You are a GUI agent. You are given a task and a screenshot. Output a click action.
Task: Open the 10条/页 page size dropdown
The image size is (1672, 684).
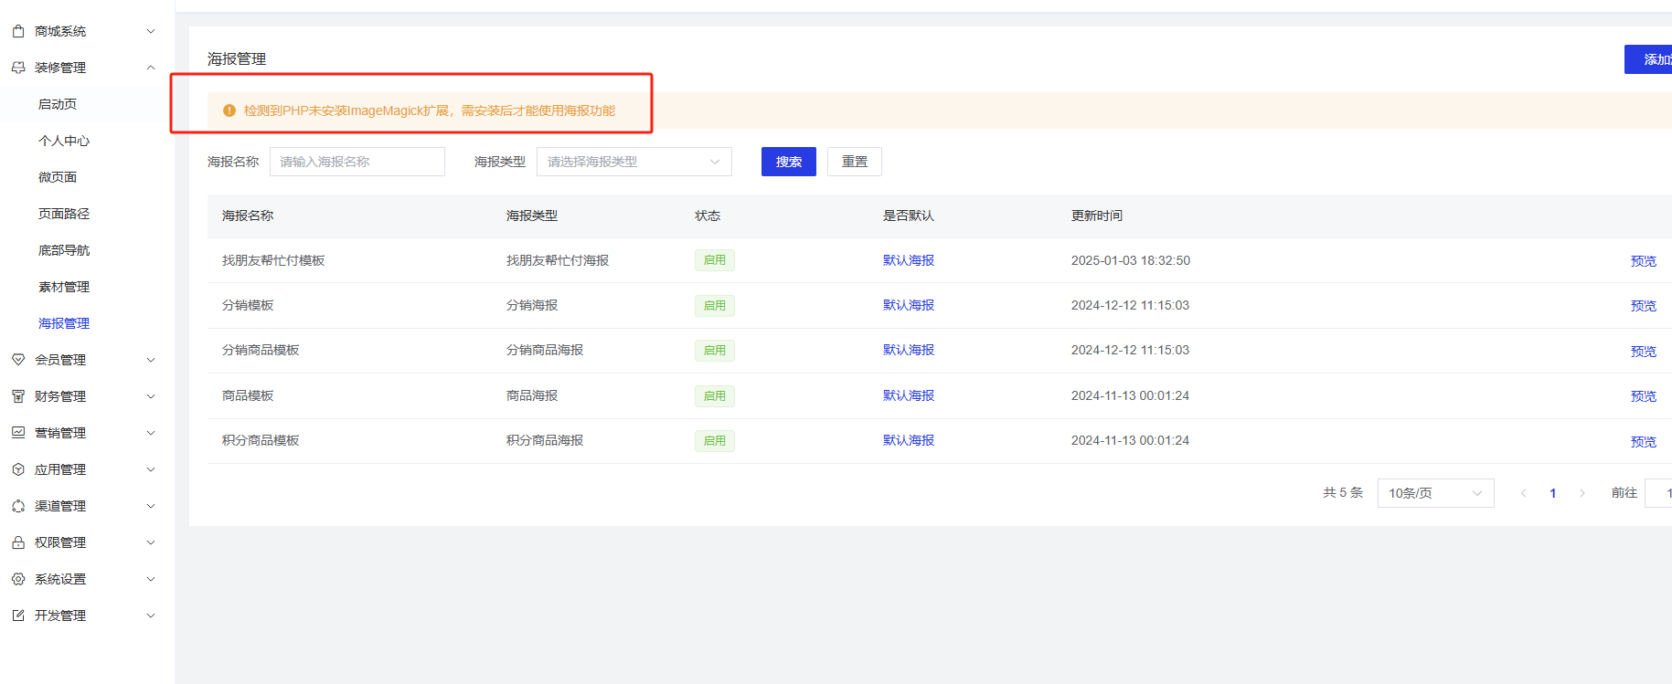(1434, 493)
